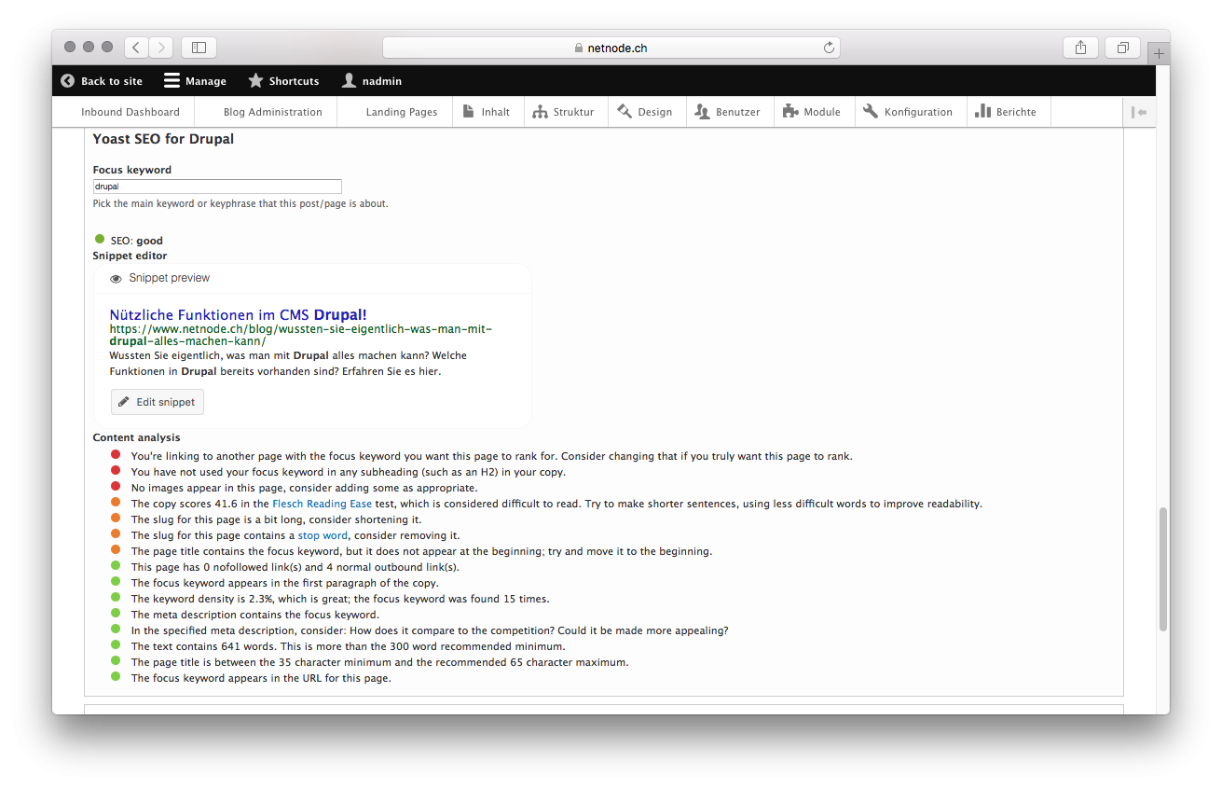Click Back to site link

[x=102, y=81]
